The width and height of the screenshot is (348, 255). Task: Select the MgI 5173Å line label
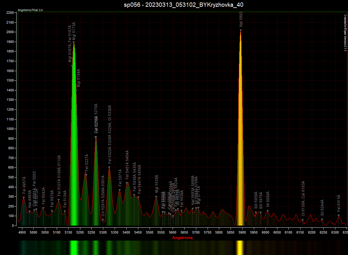click(74, 31)
